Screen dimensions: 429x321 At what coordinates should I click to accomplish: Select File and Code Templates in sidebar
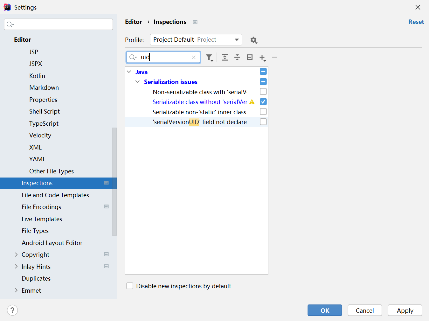click(x=55, y=195)
